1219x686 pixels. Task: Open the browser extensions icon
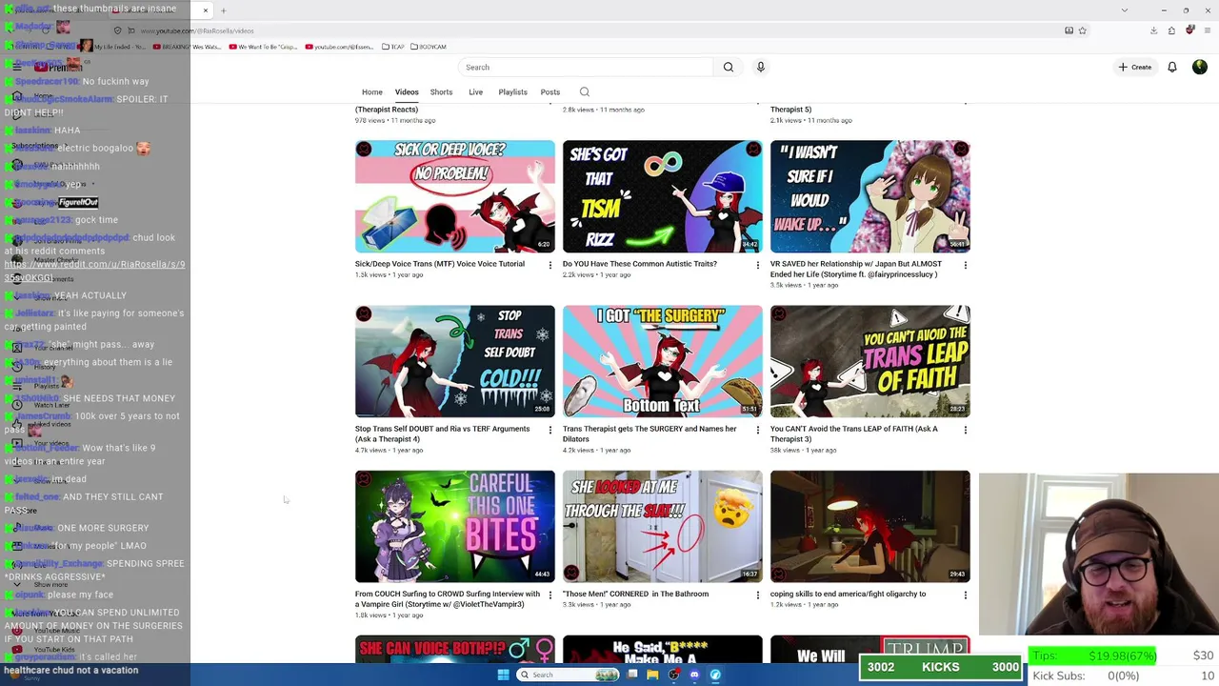(x=1171, y=30)
